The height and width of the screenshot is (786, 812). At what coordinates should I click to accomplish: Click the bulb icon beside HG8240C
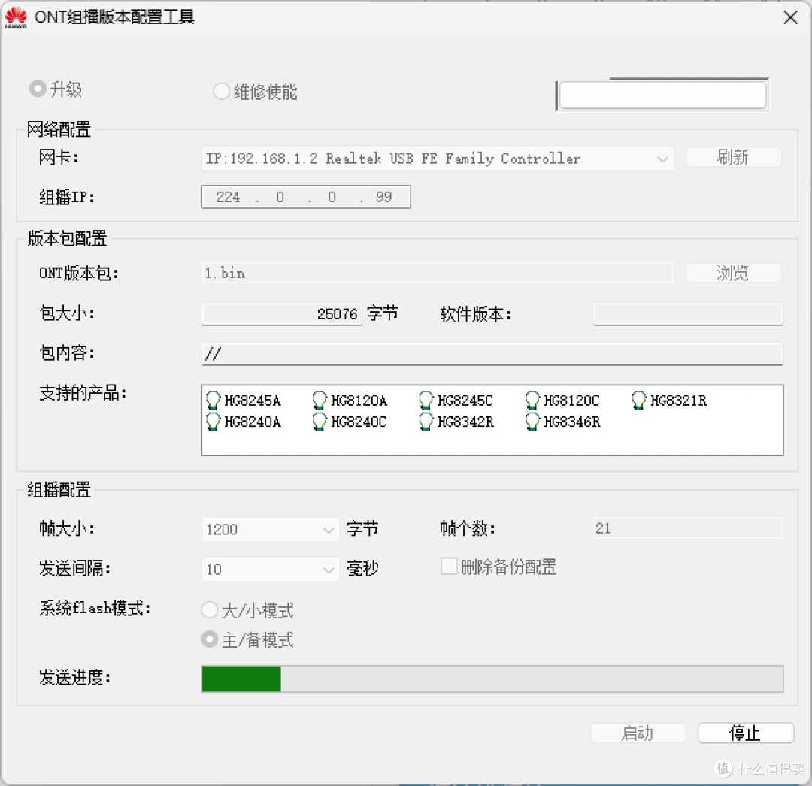320,422
